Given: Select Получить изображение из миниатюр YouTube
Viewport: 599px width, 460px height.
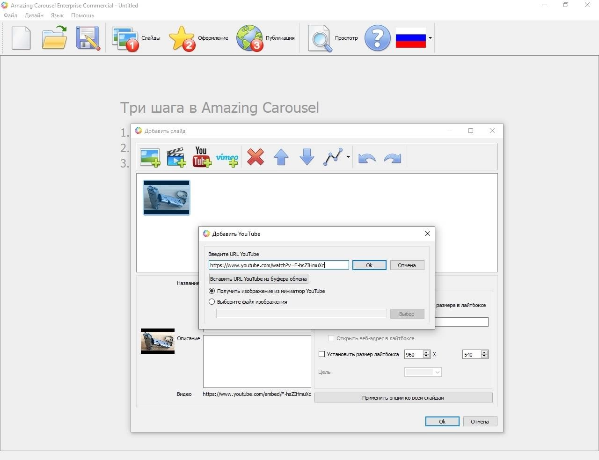Looking at the screenshot, I should pyautogui.click(x=212, y=291).
